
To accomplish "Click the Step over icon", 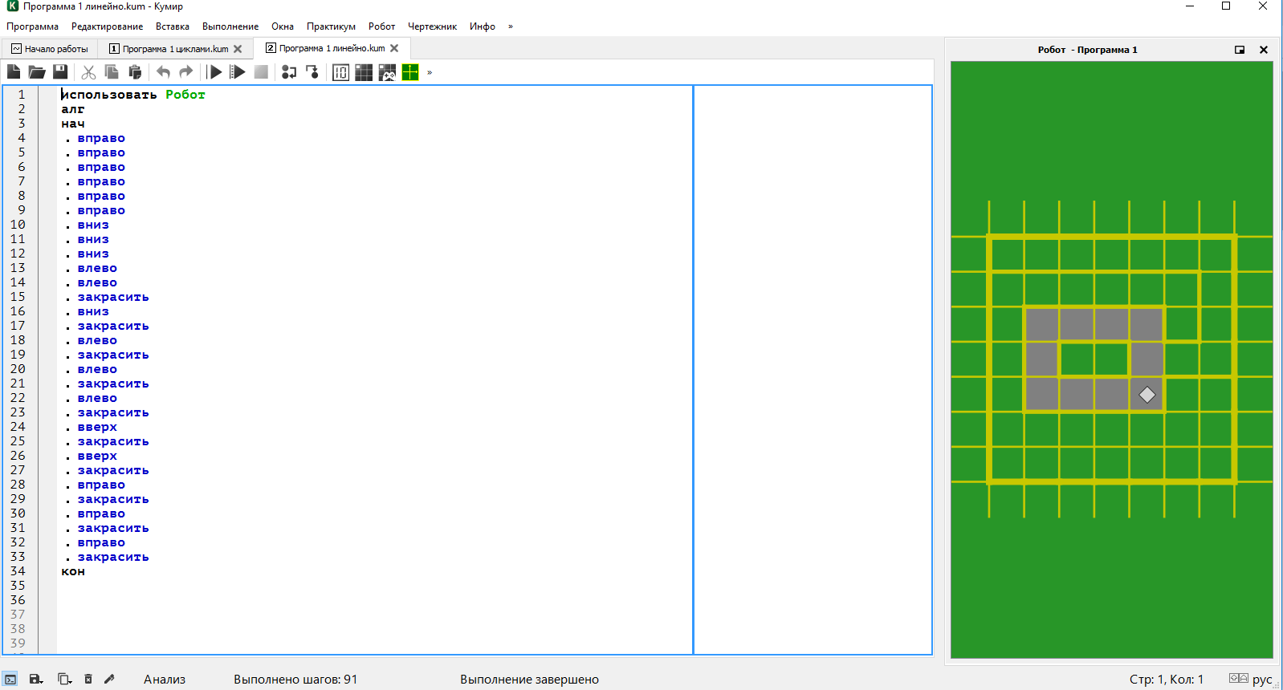I will [x=289, y=72].
